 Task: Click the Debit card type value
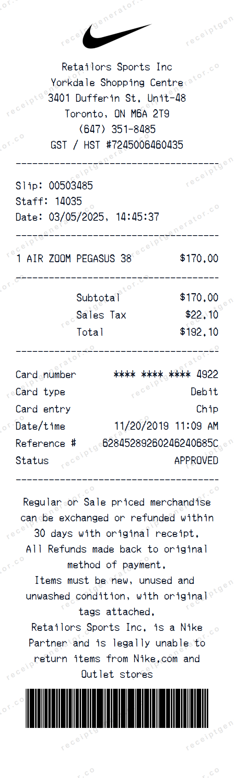204,392
